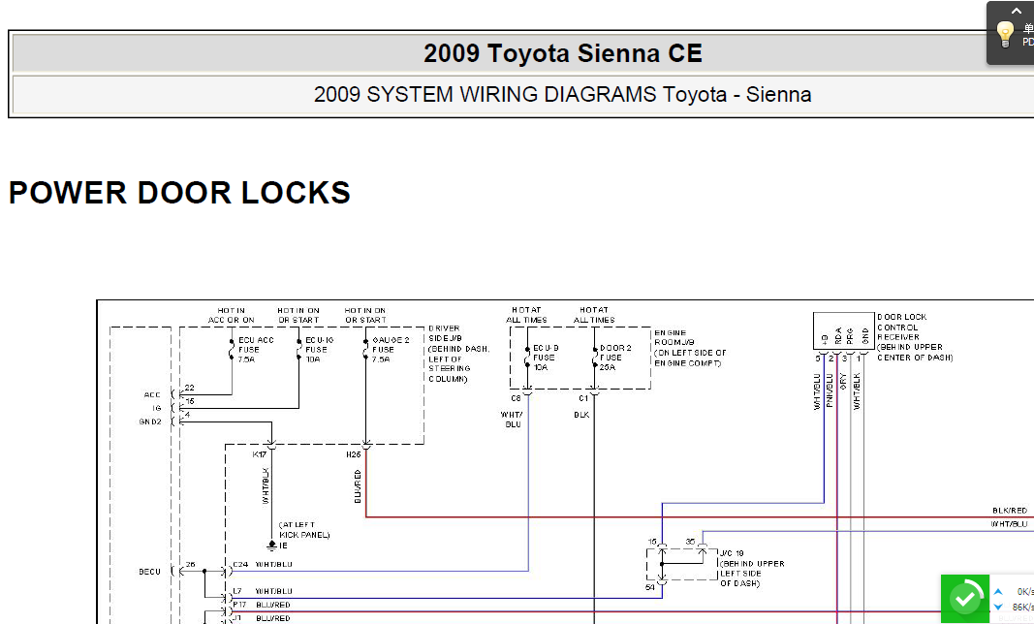Collapse the floating widget with up chevron
Viewport: 1034px width, 624px height.
tap(1017, 12)
